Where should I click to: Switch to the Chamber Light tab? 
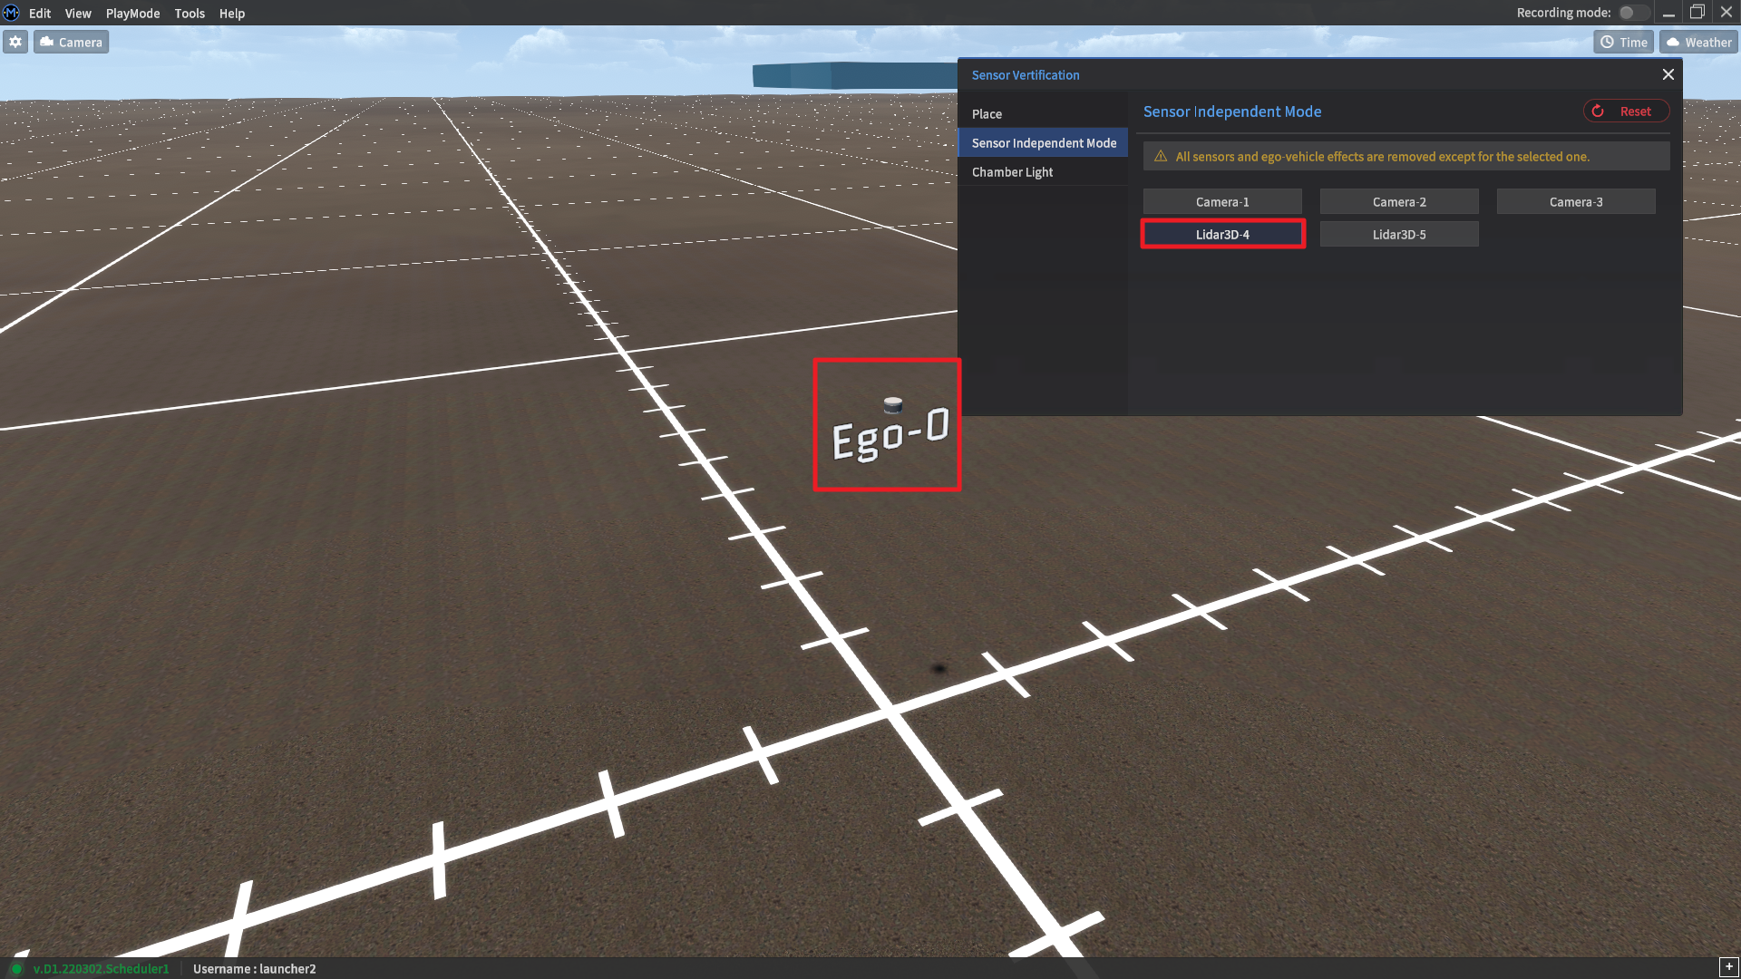click(x=1012, y=171)
